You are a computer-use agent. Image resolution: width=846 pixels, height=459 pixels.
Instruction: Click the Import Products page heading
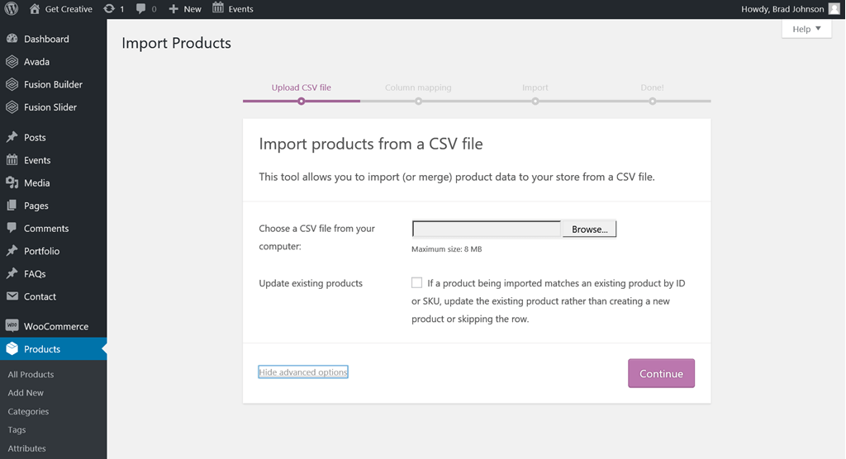pos(177,43)
